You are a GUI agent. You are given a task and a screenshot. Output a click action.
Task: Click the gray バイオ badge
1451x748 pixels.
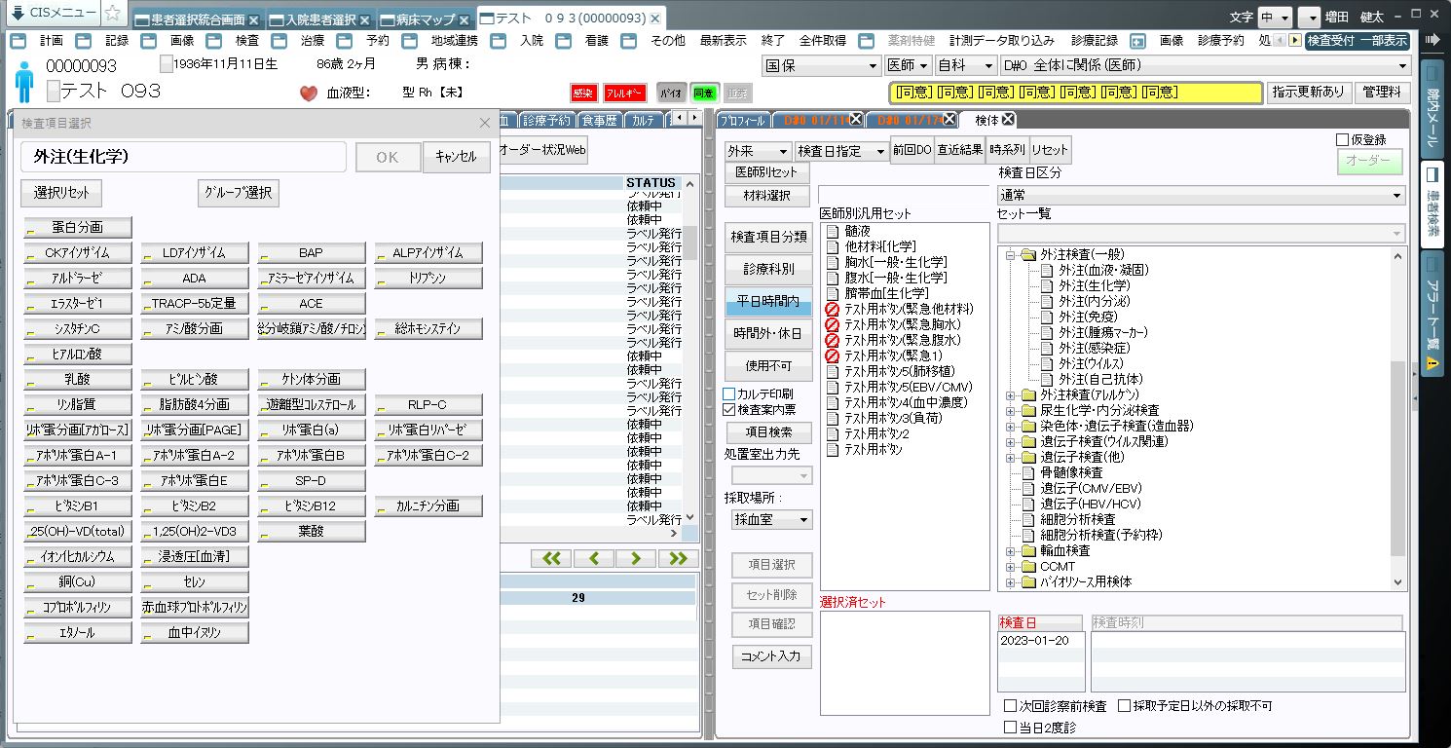coord(671,93)
